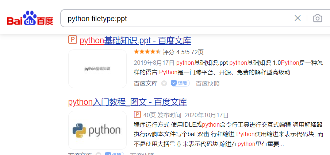Expand dropdown arrow beside second result's source
Viewport: 330px width, 155px height.
point(98,154)
